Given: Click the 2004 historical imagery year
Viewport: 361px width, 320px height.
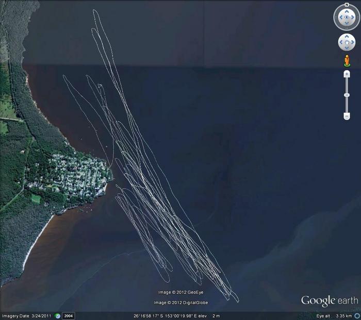Looking at the screenshot, I should pyautogui.click(x=69, y=315).
